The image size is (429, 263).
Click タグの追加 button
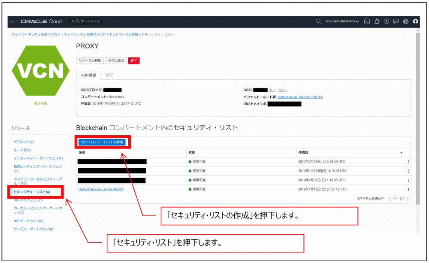[x=116, y=61]
